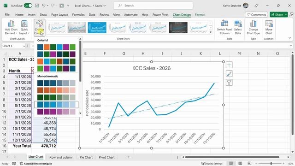This screenshot has height=166, width=295.
Task: Select the axis title # of cookies sold
Action: [x=87, y=103]
